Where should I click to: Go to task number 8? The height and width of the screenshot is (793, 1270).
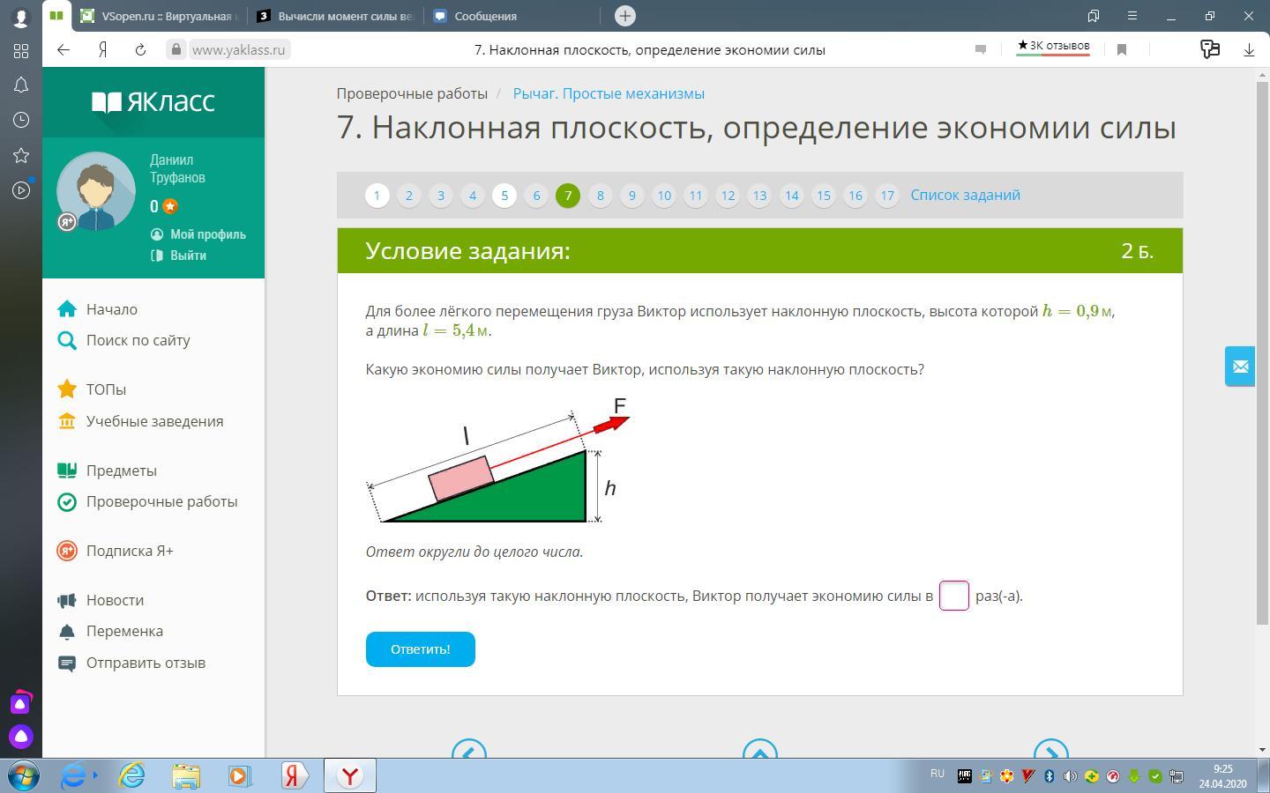point(600,196)
